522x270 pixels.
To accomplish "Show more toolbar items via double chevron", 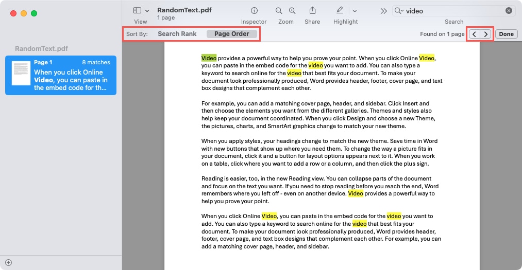I will [383, 11].
